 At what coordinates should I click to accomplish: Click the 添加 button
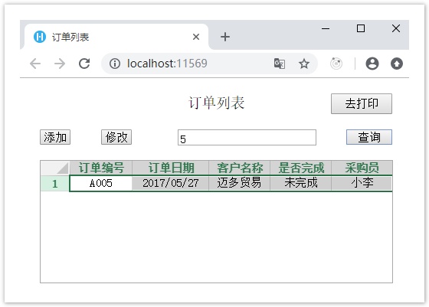[55, 137]
